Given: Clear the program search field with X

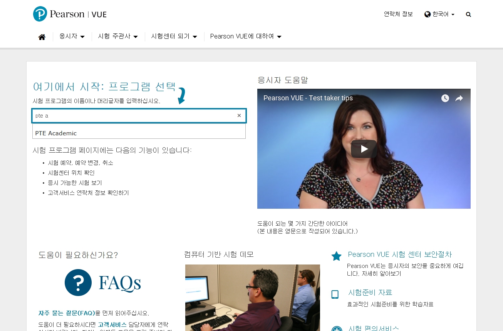Looking at the screenshot, I should click(x=239, y=116).
